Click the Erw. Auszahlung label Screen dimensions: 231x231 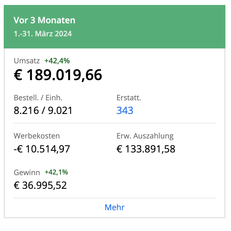145,136
